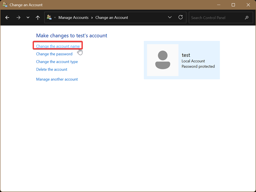The image size is (256, 192).
Task: Click the Search Control Panel field
Action: pos(221,18)
